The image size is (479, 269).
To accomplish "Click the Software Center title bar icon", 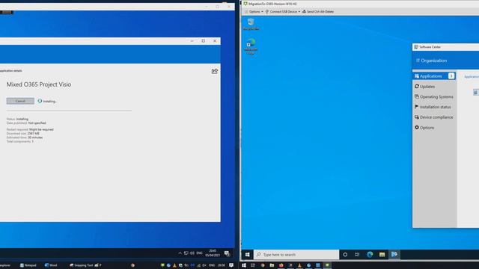I will 416,47.
